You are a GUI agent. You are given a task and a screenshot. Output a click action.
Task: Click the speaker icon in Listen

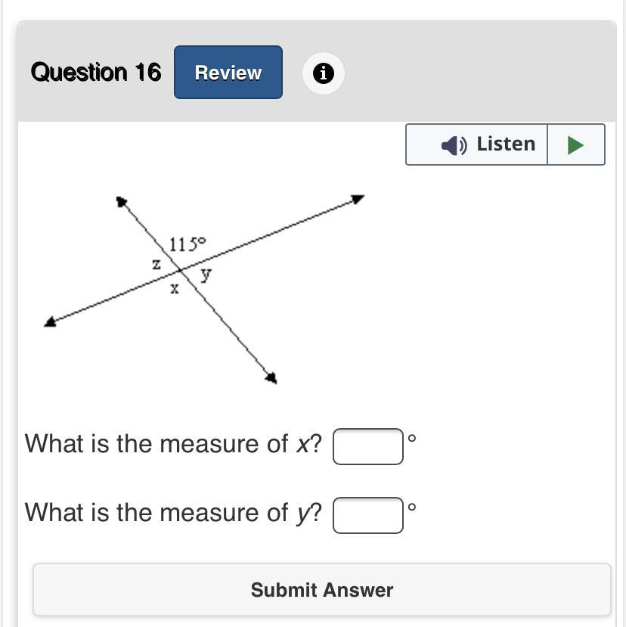point(454,144)
